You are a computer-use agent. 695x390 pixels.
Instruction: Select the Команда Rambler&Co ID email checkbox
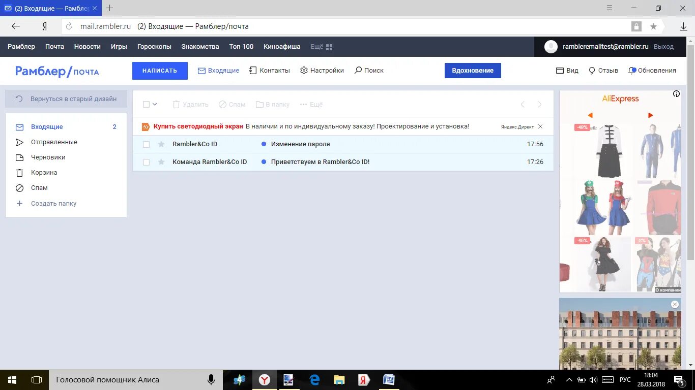pyautogui.click(x=146, y=162)
